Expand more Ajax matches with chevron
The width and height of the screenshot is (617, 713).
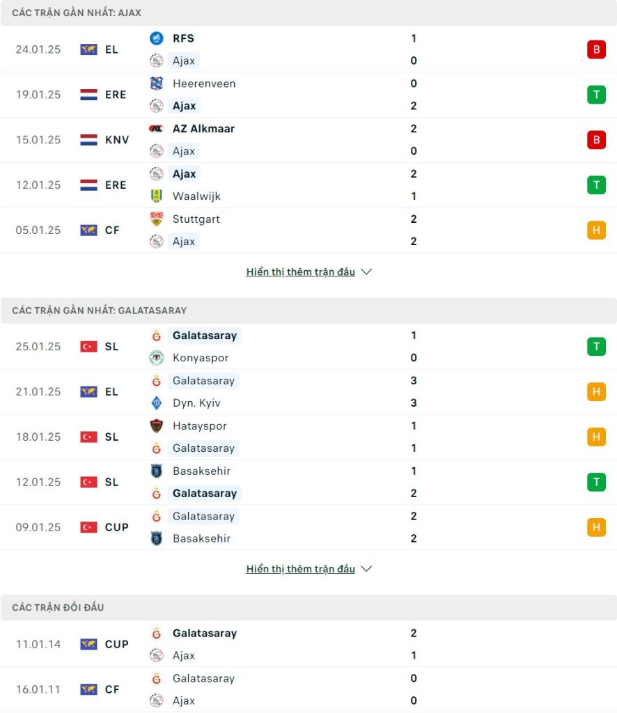click(366, 272)
